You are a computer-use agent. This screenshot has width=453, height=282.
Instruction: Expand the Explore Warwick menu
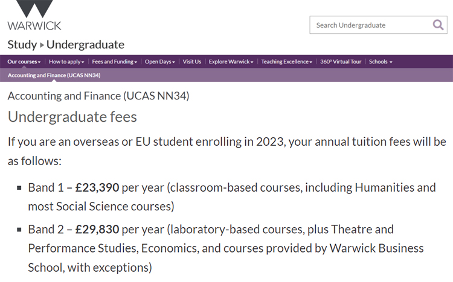click(x=231, y=61)
